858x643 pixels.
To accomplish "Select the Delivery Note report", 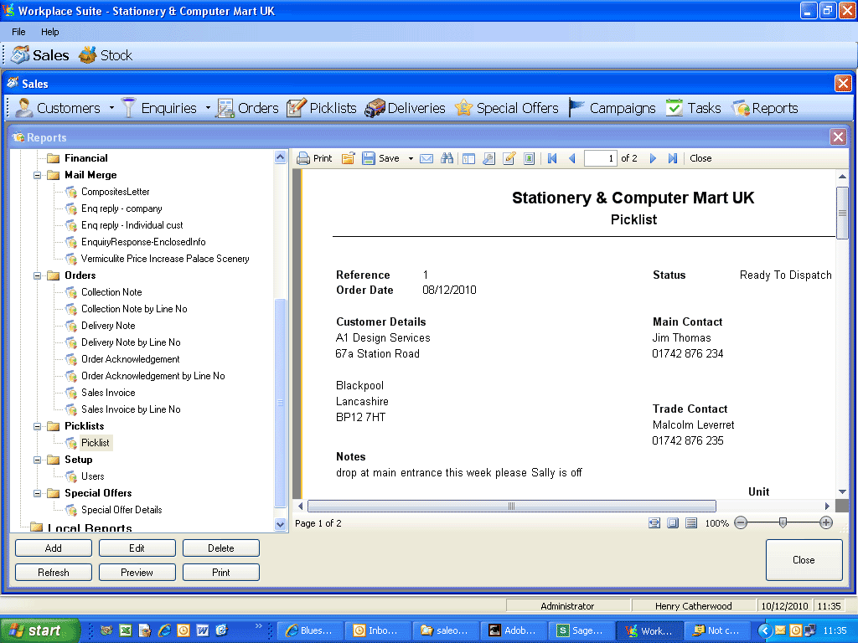I will pyautogui.click(x=108, y=326).
